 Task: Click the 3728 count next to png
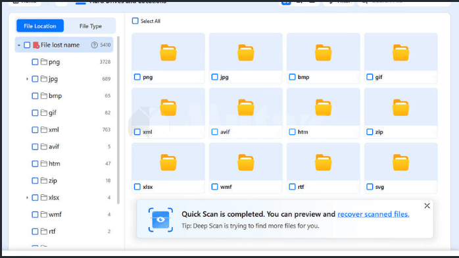click(105, 62)
